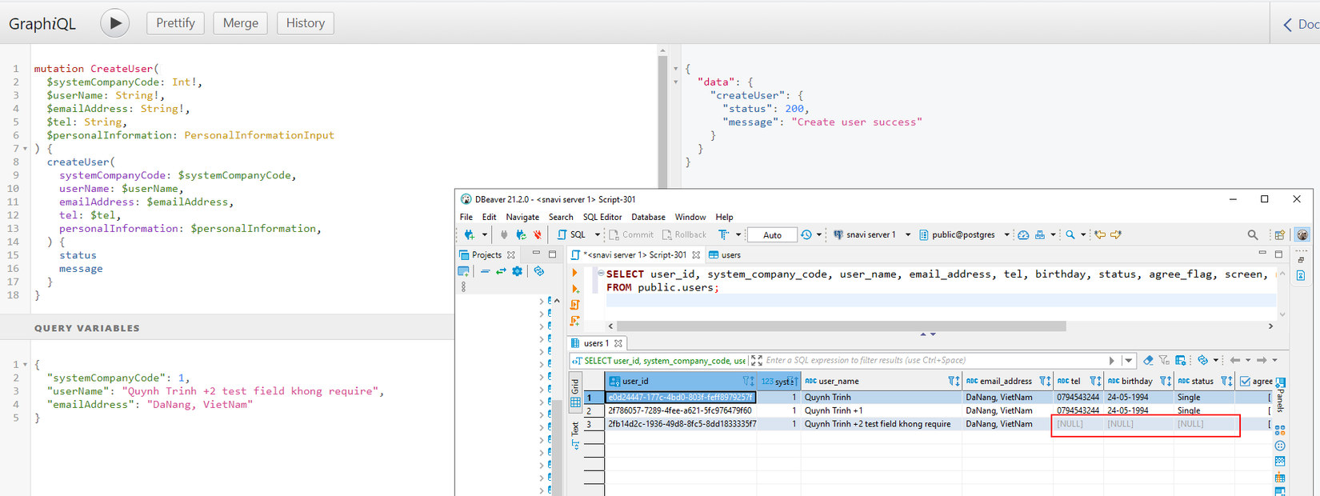Open the public@postgres schema dropdown
1320x496 pixels.
[x=1006, y=235]
